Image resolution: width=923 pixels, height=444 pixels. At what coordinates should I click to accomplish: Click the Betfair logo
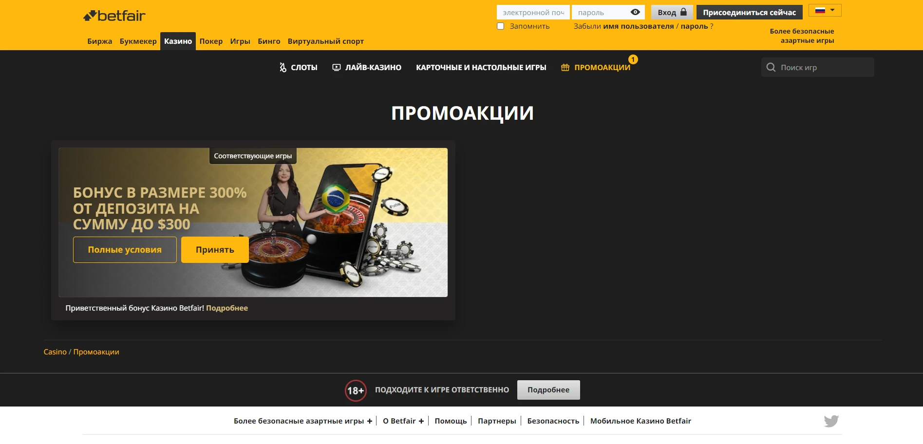point(114,16)
